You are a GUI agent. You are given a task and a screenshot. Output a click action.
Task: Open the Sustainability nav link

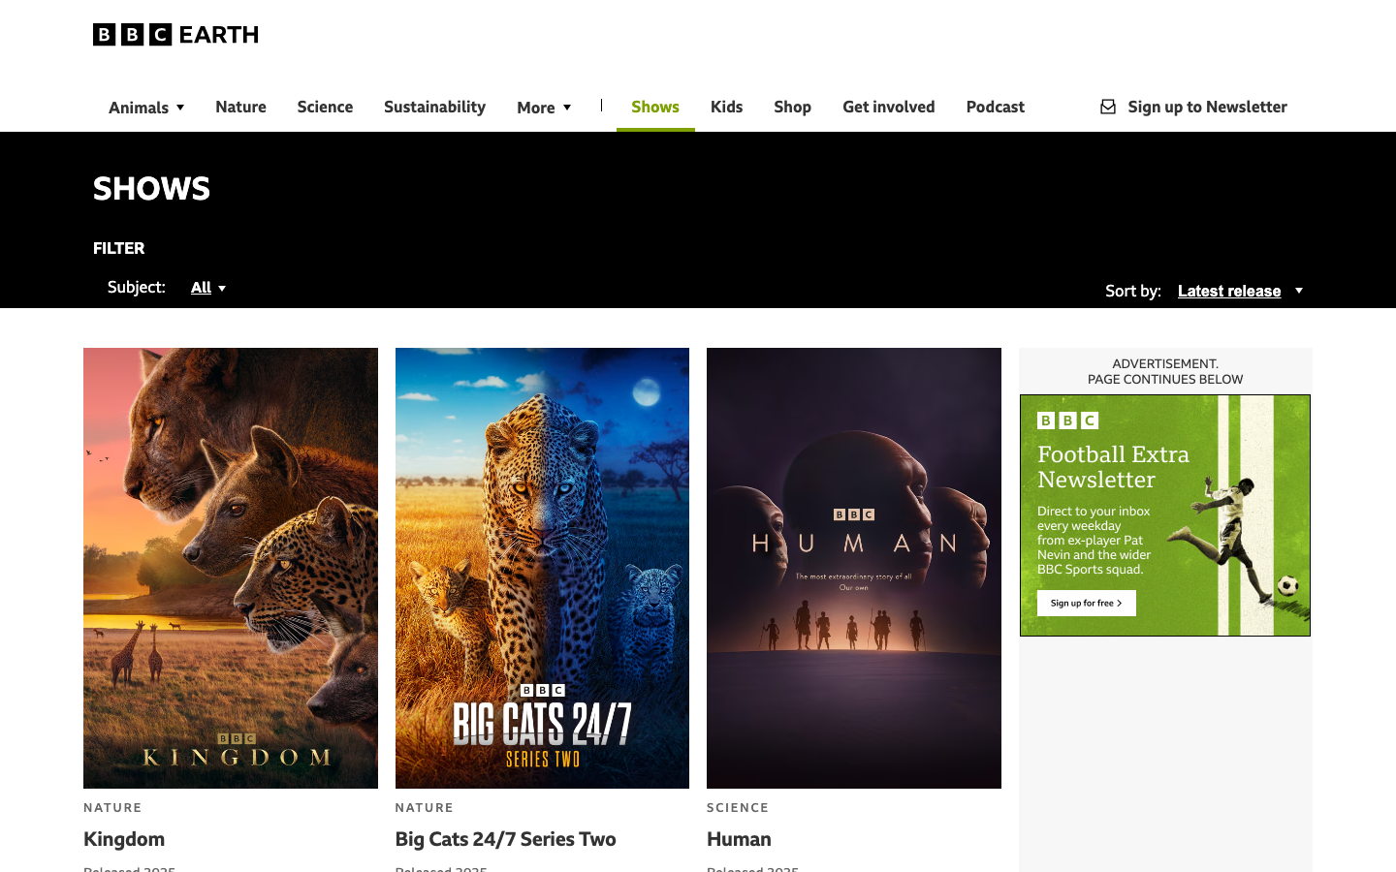tap(434, 107)
